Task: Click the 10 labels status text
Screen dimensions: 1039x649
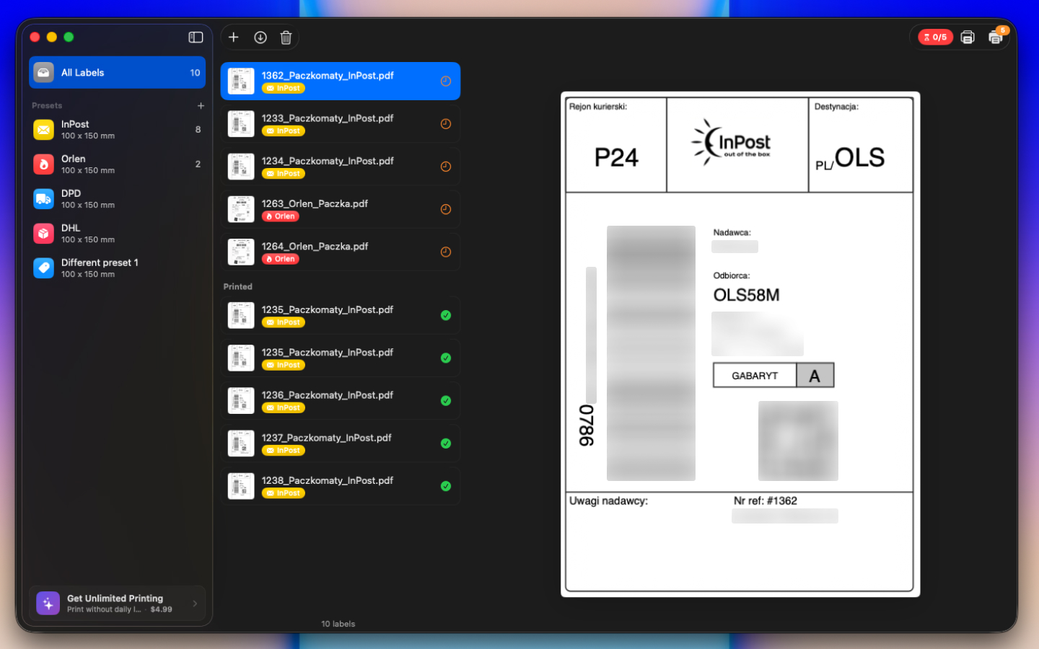Action: click(338, 624)
